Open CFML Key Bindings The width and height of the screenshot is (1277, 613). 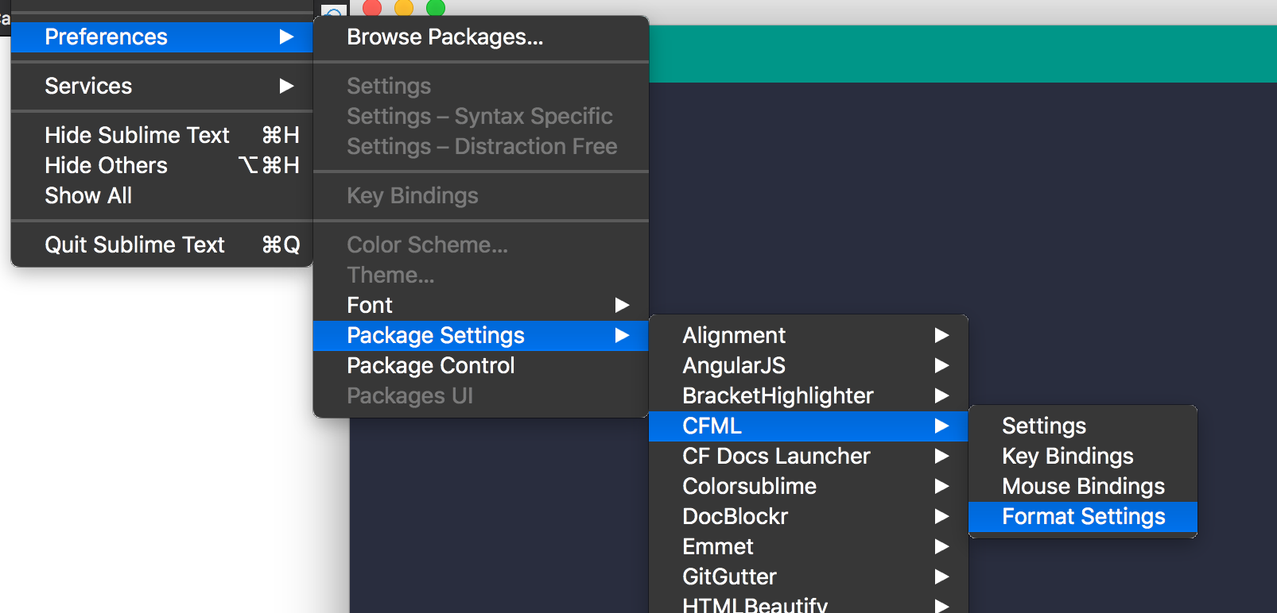(1083, 457)
